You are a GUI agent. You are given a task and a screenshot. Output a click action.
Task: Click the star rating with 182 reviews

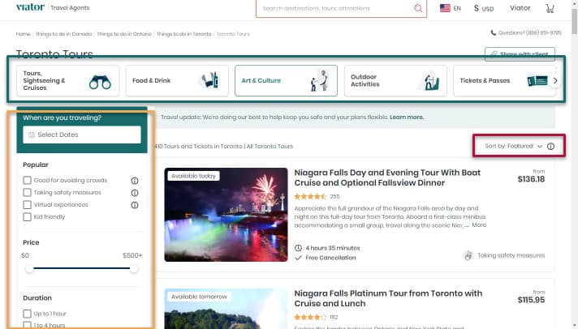pyautogui.click(x=310, y=317)
